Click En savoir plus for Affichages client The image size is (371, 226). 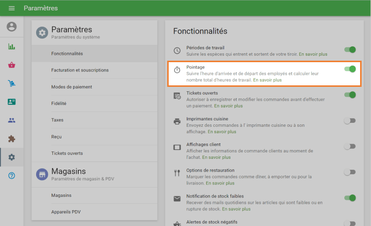(x=216, y=157)
